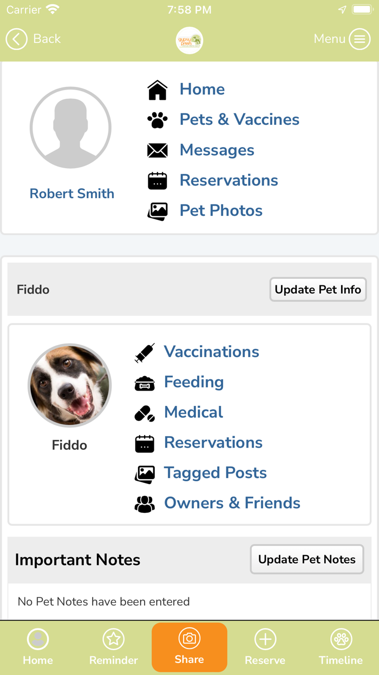Open Tagged Posts photo icon

[144, 473]
